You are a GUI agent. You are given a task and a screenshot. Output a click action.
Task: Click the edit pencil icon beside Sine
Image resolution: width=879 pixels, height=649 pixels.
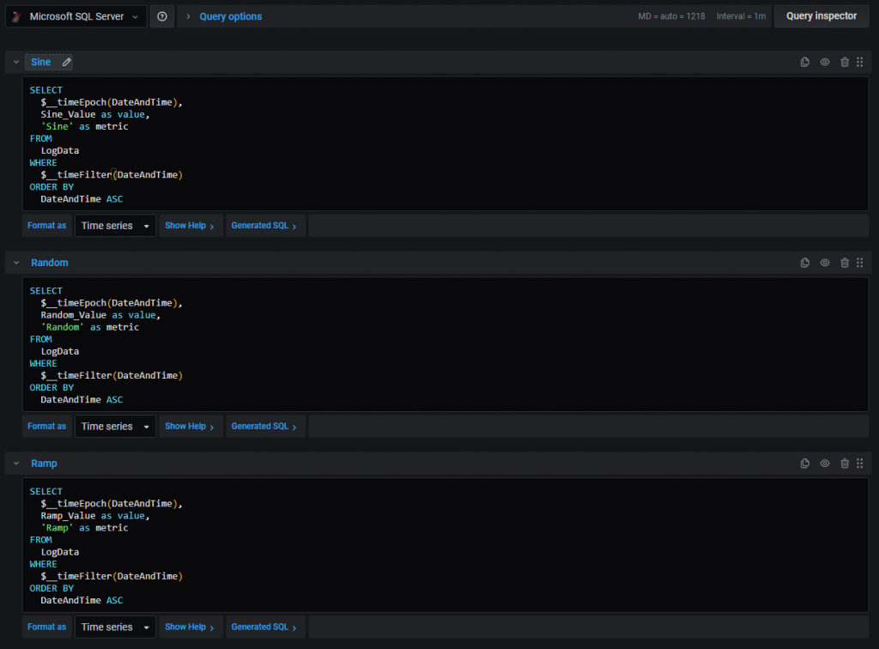tap(67, 62)
